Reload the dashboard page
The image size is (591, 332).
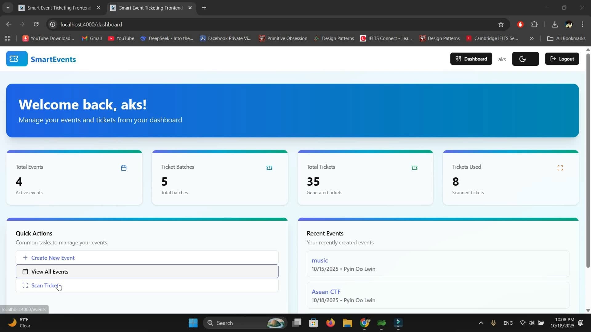coord(36,24)
